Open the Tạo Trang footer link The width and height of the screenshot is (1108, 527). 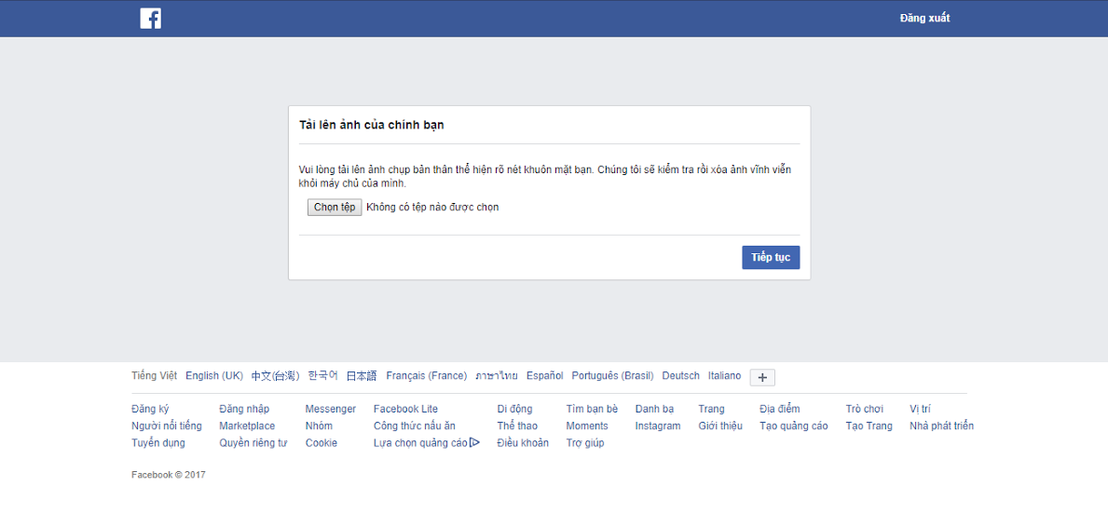(x=869, y=426)
